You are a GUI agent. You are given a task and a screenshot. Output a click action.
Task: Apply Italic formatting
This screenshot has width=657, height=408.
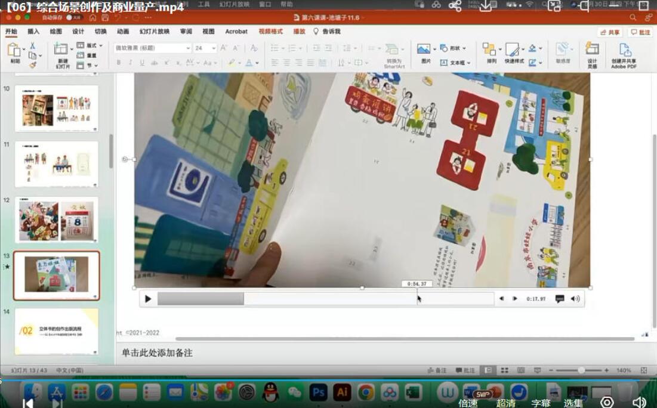tap(130, 63)
